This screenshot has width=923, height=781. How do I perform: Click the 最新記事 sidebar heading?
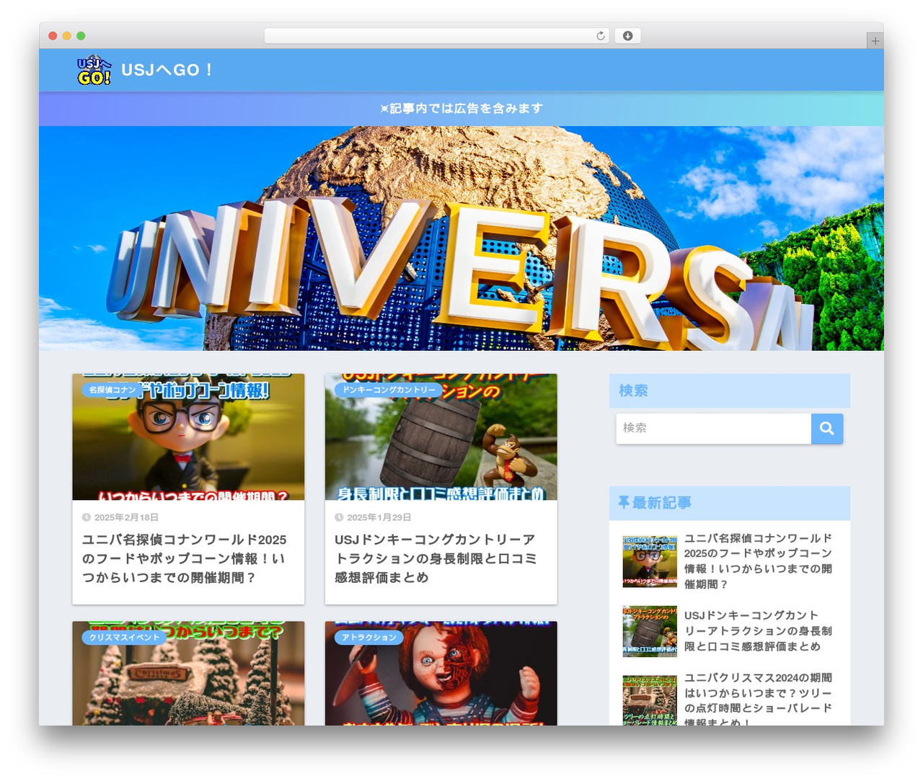click(662, 503)
